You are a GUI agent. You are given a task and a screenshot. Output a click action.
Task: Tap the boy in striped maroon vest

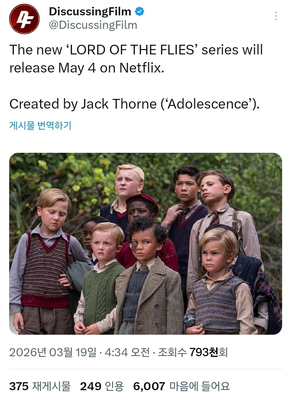46,261
